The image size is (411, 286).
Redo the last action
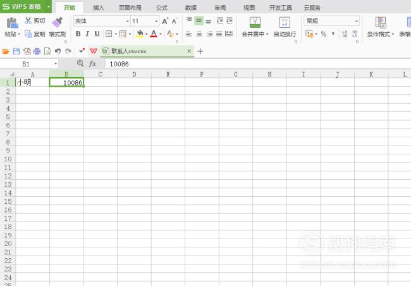click(x=68, y=51)
